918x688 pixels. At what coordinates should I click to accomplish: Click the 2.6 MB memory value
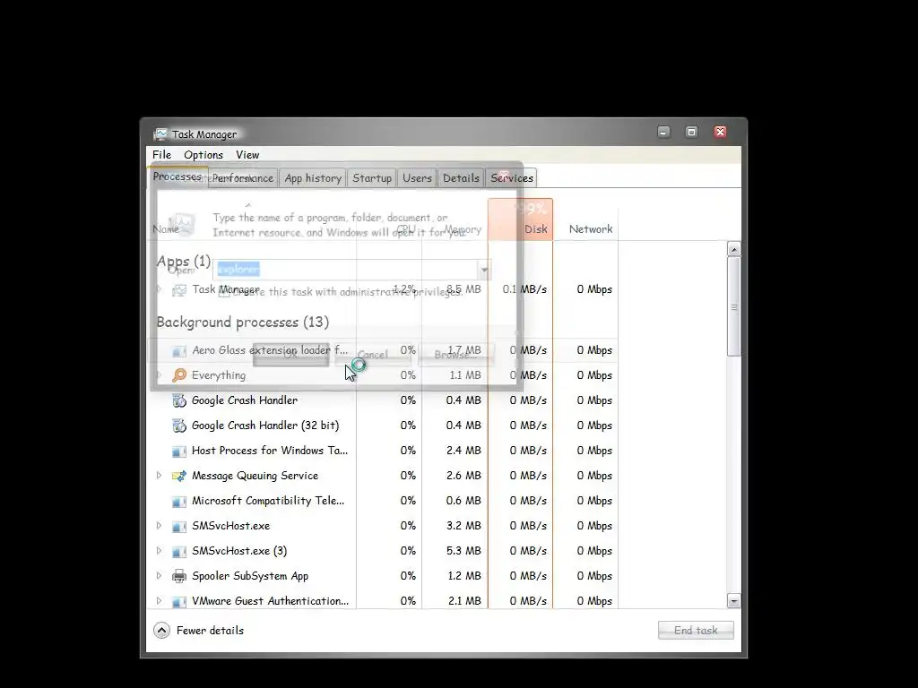[463, 476]
